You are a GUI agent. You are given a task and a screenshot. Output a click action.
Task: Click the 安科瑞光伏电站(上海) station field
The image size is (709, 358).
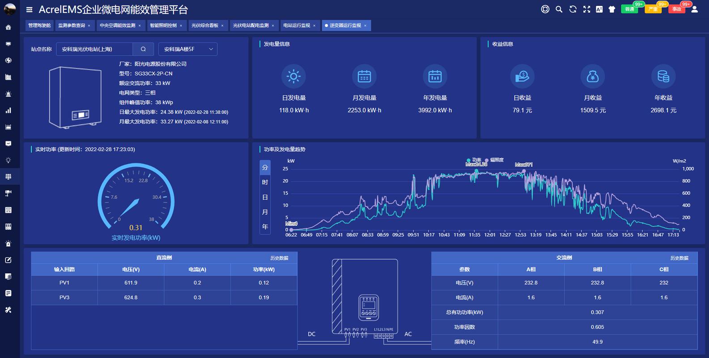tap(94, 49)
